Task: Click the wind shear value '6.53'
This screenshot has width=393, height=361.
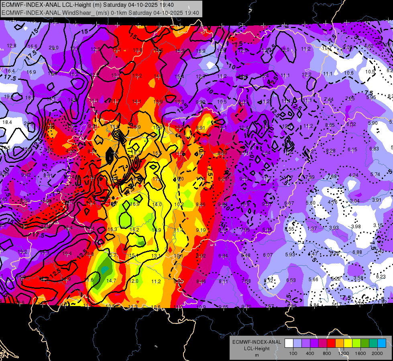Action: click(291, 280)
